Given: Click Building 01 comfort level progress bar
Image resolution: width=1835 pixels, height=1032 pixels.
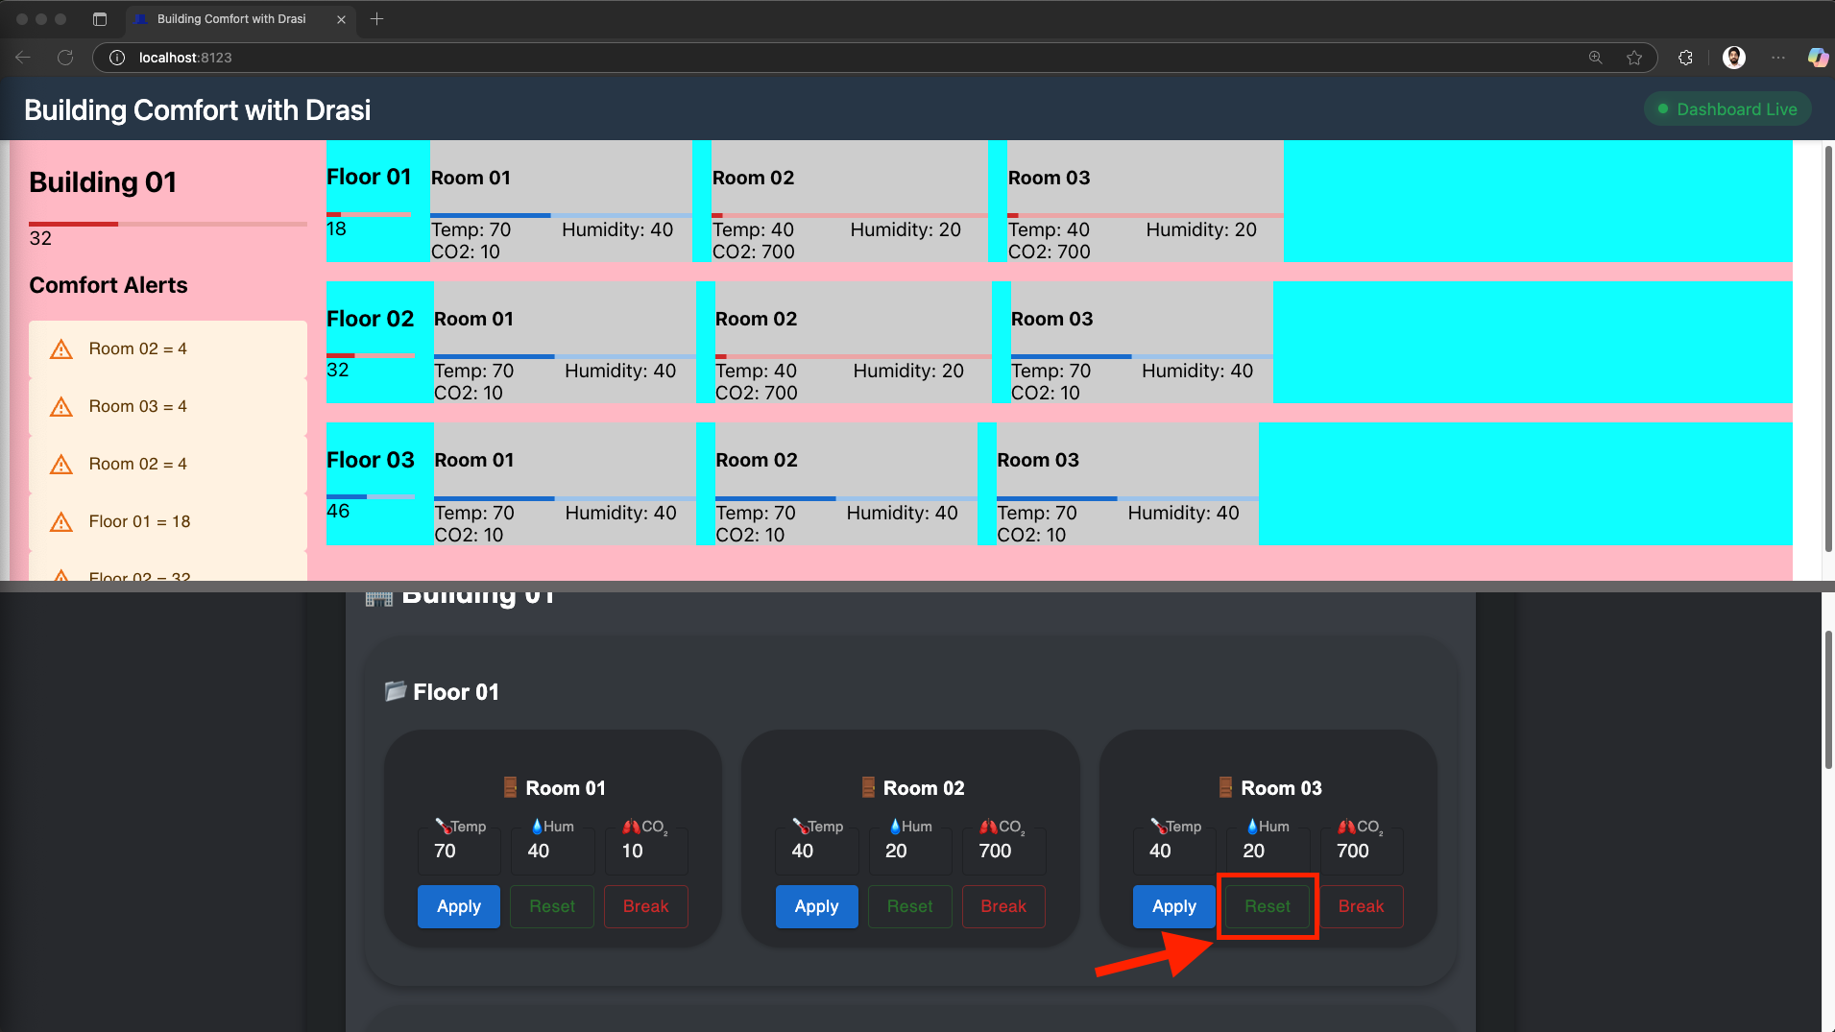Looking at the screenshot, I should [168, 224].
